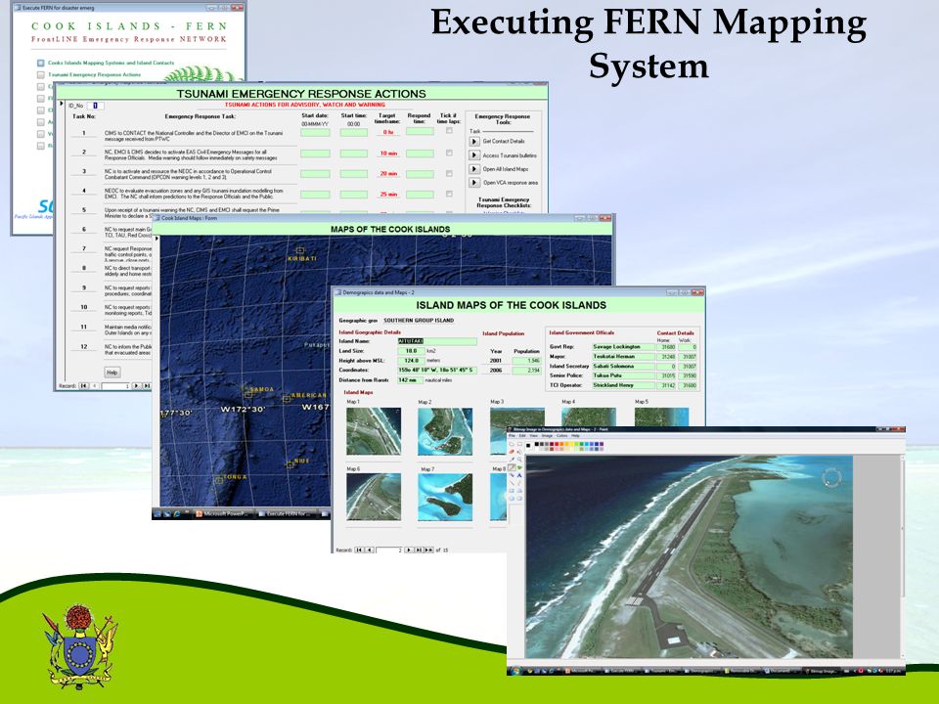The height and width of the screenshot is (704, 939).
Task: Select the Eraser tool in Paint
Action: point(512,452)
